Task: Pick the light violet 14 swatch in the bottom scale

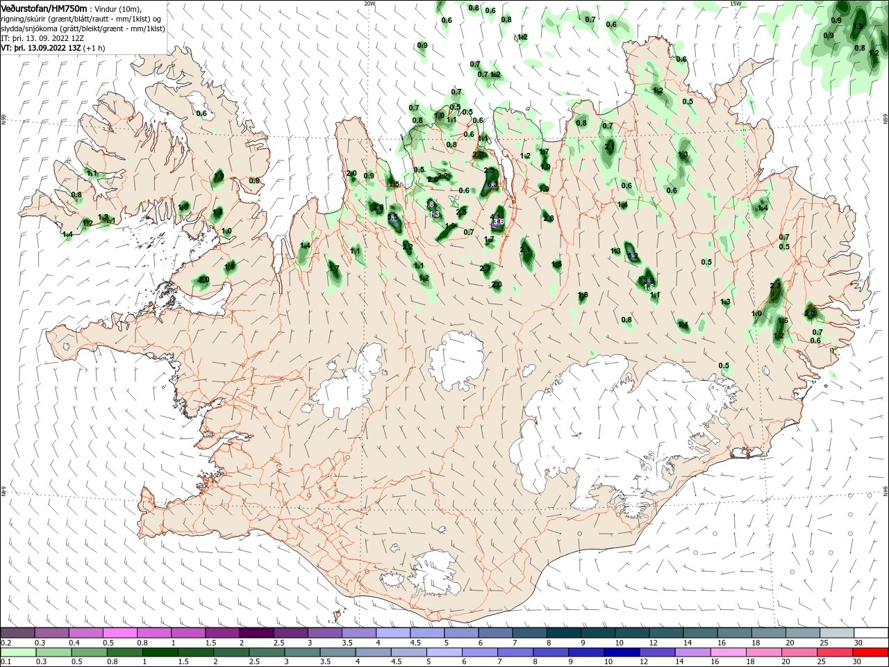Action: click(x=692, y=652)
